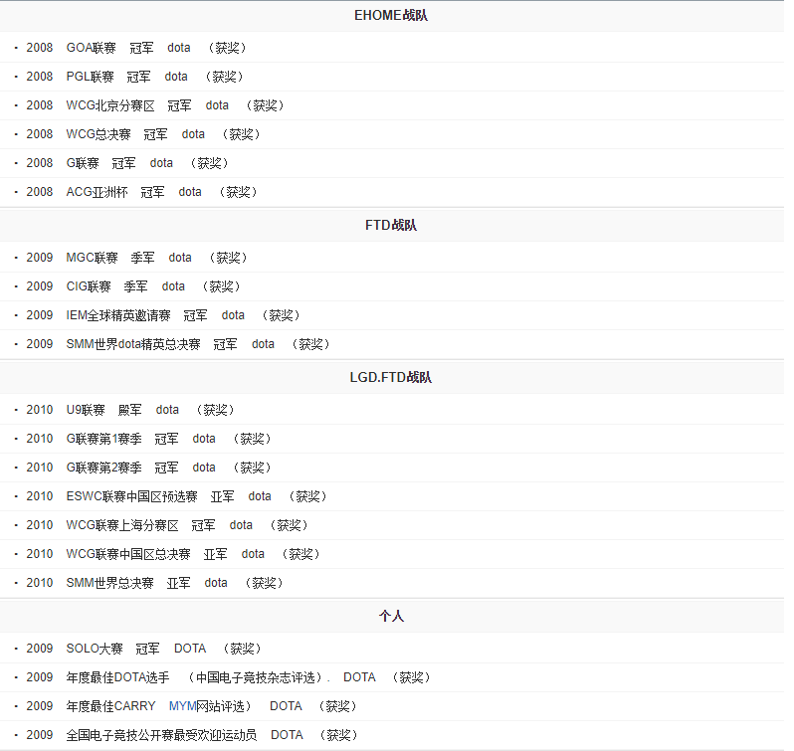Select the ACG亚洲杯 award entry

tap(97, 192)
